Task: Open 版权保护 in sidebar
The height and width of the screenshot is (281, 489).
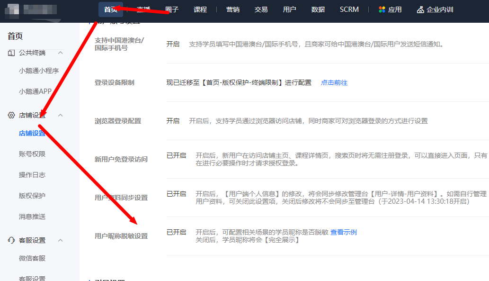Action: point(32,195)
